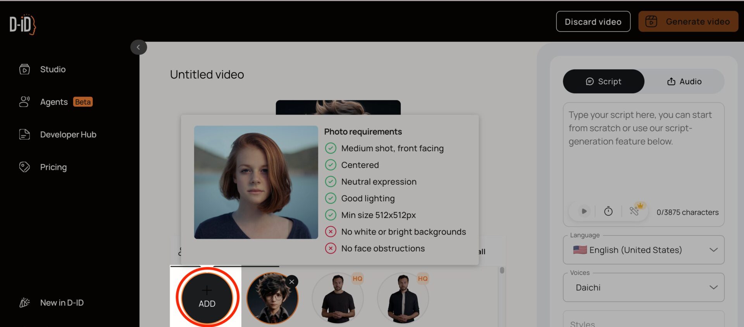Click the 0/3875 characters counter
744x327 pixels.
pos(687,212)
